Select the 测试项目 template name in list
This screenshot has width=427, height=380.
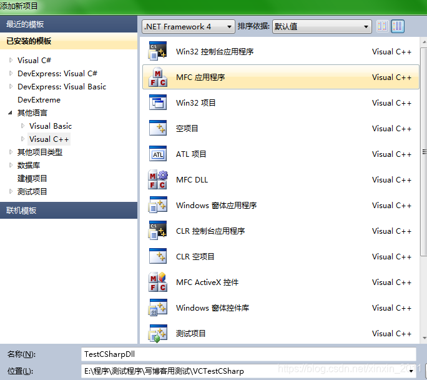190,333
